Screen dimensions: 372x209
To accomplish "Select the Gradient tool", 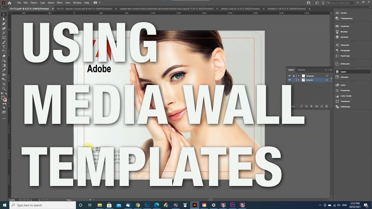I will (4, 65).
